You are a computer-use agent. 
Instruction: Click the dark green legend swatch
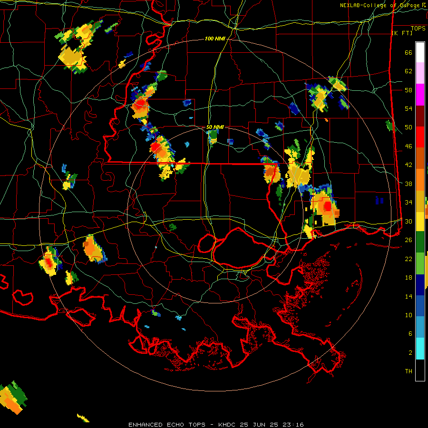pyautogui.click(x=420, y=242)
